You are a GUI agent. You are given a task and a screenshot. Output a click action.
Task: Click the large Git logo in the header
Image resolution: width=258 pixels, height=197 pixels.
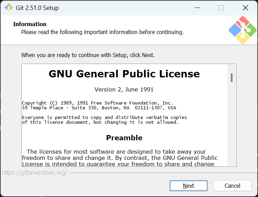coord(243,30)
